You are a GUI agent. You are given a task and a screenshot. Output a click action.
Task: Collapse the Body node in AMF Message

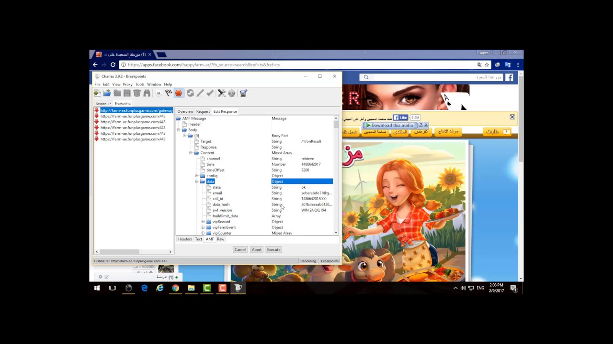[x=178, y=129]
